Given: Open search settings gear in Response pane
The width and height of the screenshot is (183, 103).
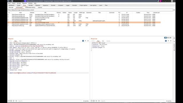Looking at the screenshot, I should tap(94, 101).
